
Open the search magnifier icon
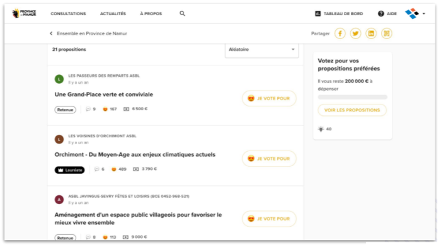(182, 13)
